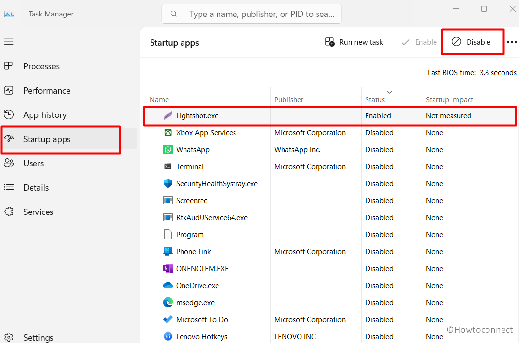The width and height of the screenshot is (519, 343).
Task: Click the OneDrive.exe cloud icon
Action: point(168,285)
